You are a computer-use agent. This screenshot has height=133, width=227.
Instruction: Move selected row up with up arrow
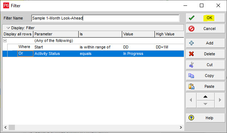(x=206, y=96)
